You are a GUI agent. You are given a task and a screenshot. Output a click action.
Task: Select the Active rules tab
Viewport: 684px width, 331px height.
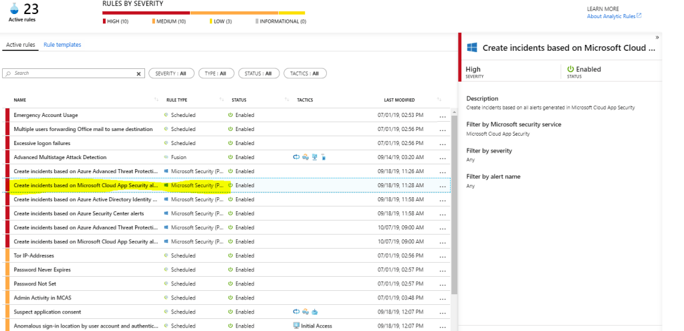[x=20, y=45]
